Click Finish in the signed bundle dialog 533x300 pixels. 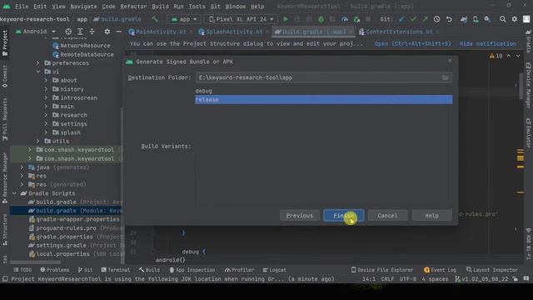(x=344, y=216)
